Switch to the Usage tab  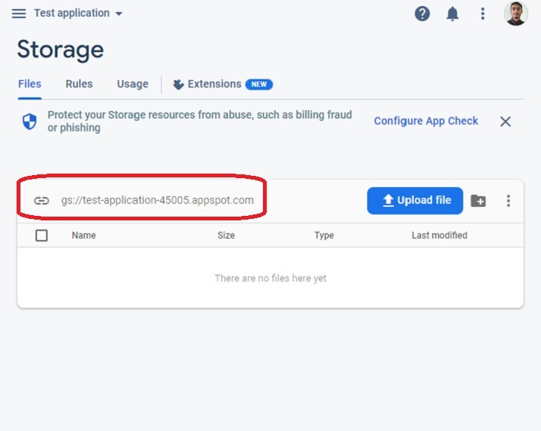click(x=132, y=84)
